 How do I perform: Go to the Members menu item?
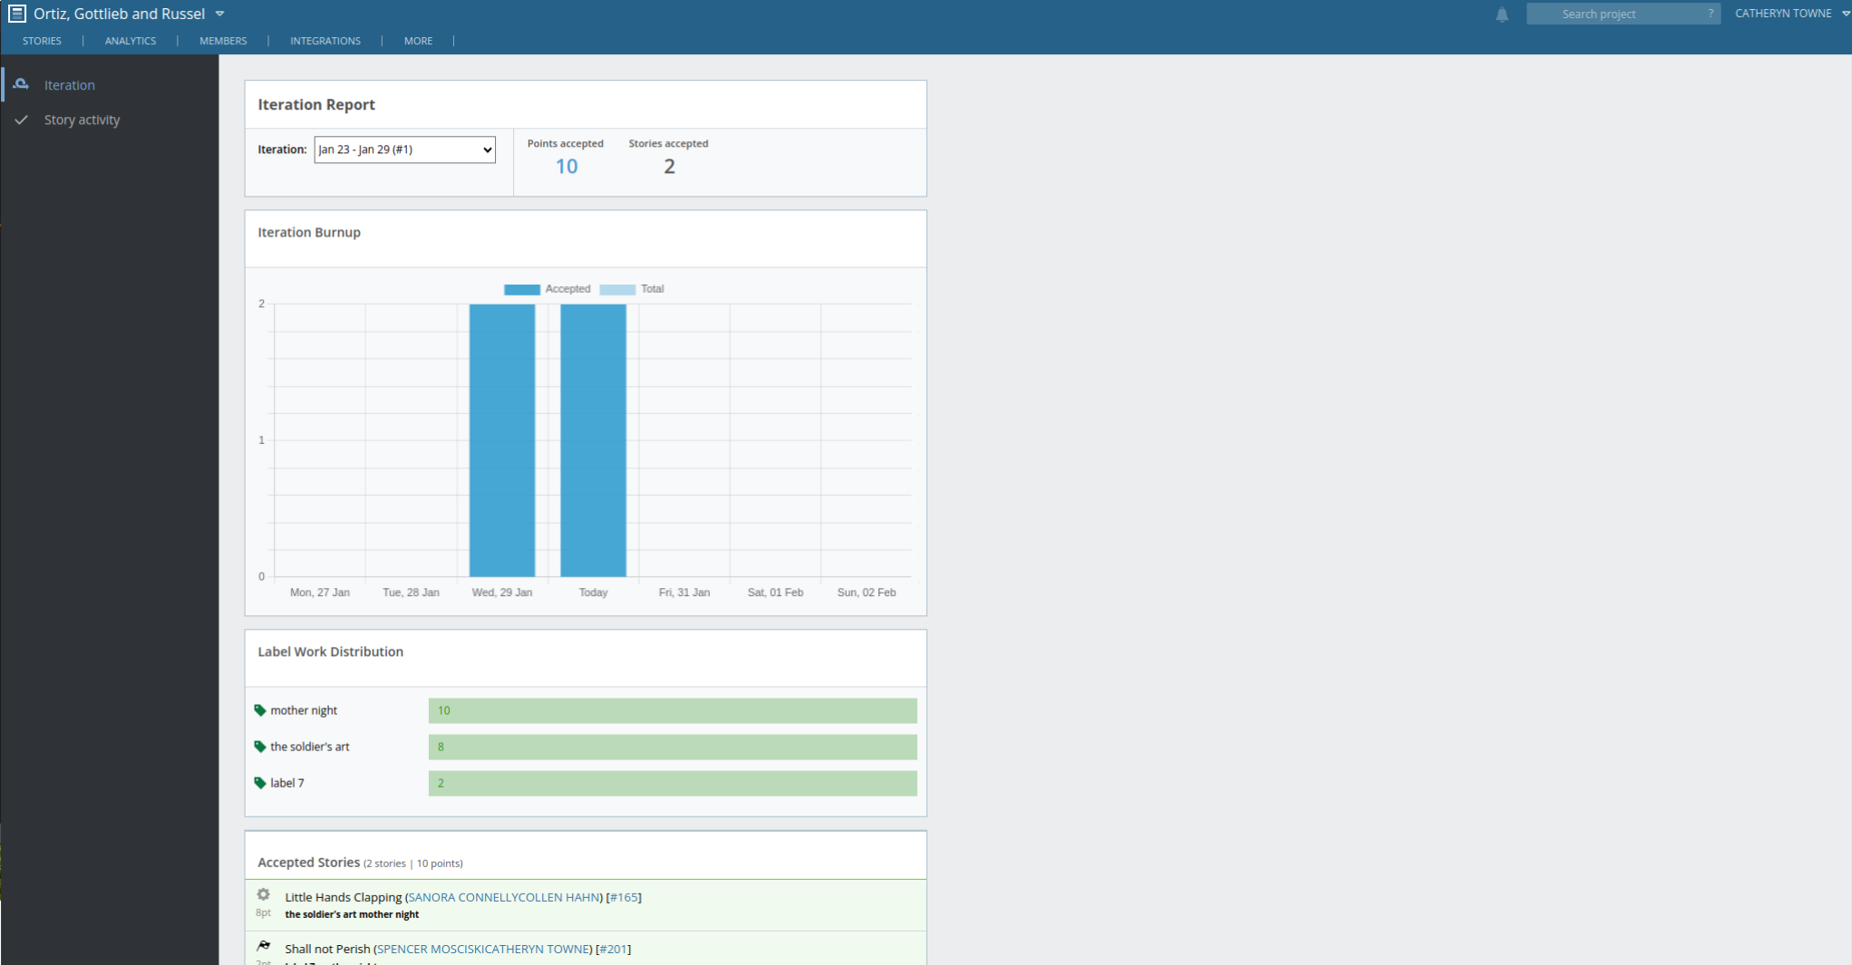tap(223, 41)
